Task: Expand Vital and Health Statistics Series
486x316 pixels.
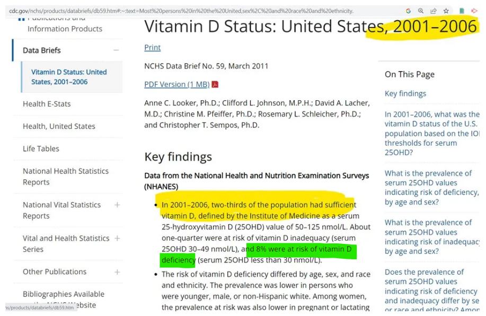Action: point(117,238)
